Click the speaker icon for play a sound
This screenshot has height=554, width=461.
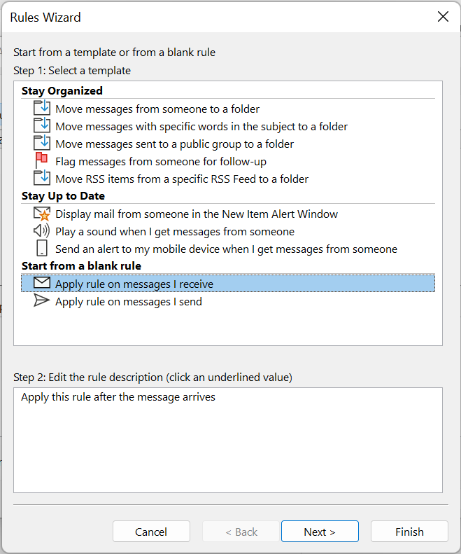tap(42, 230)
